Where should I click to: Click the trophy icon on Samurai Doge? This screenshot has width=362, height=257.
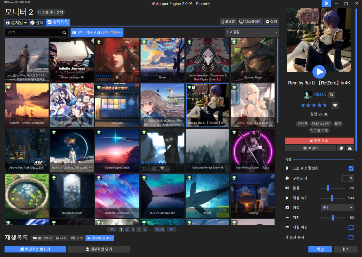coord(234,42)
